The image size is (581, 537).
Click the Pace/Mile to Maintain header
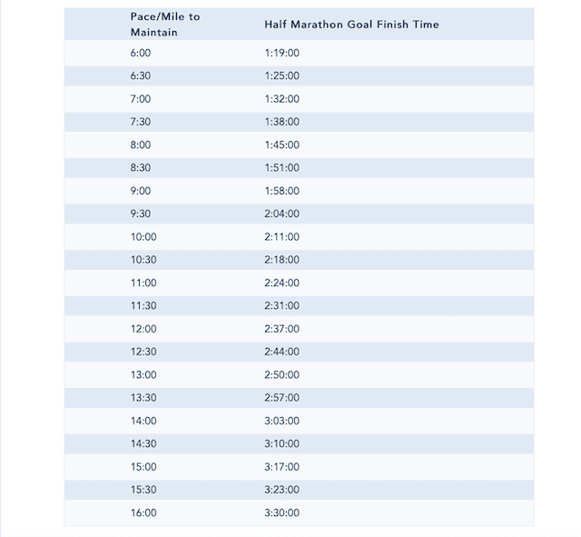click(165, 25)
